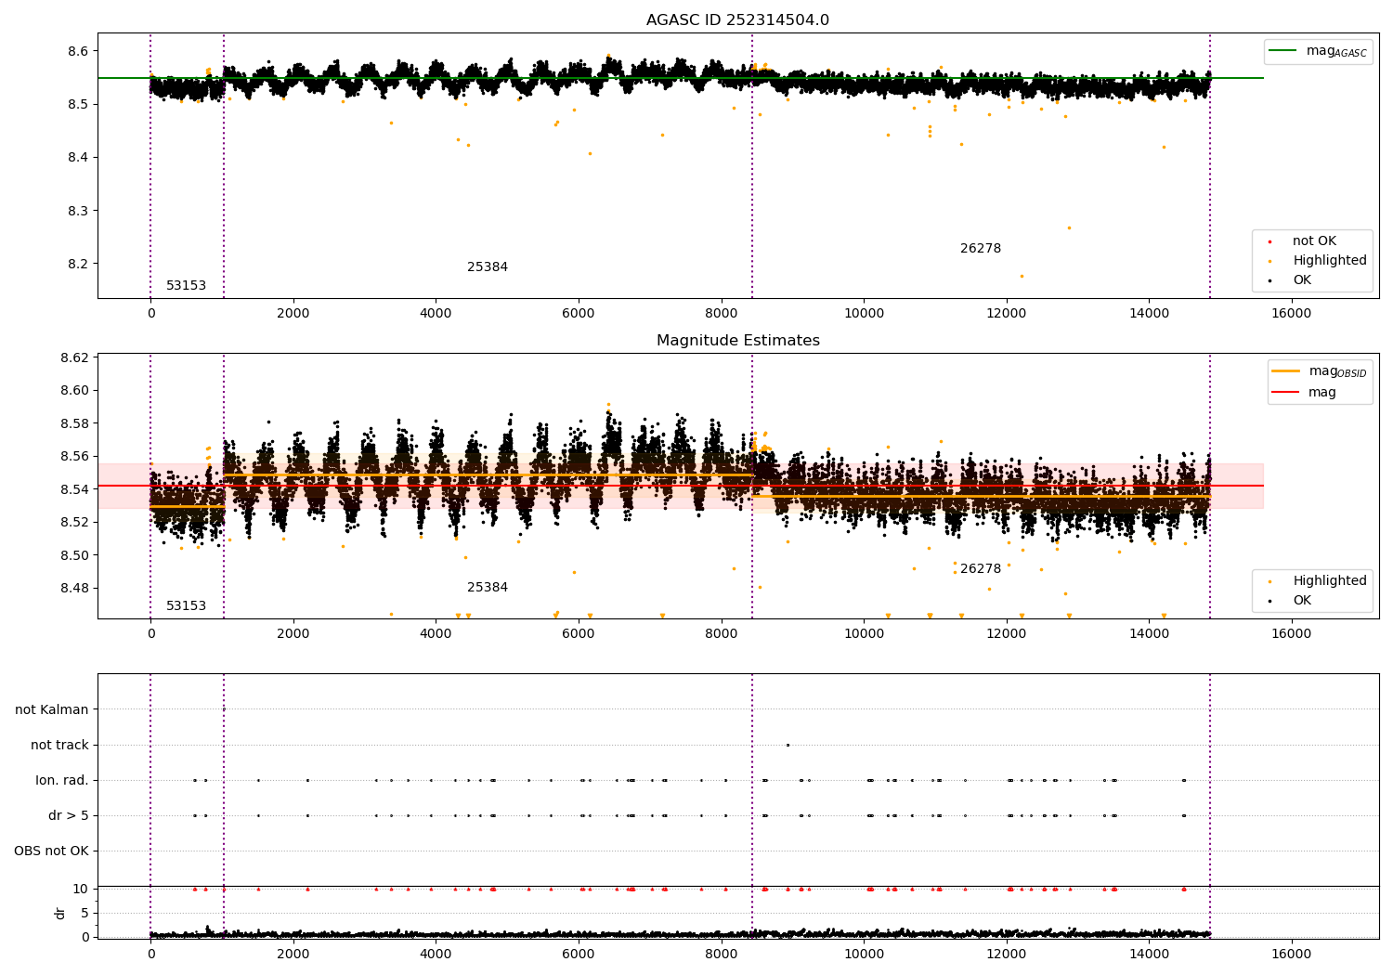Select 'Highlighted' in the top plot legend
Screen dimensions: 1393x975
(x=1330, y=261)
